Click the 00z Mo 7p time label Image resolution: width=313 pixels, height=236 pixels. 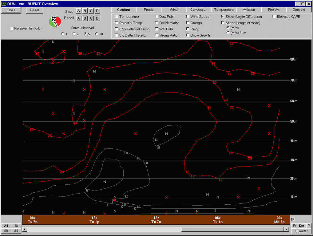coord(279,220)
